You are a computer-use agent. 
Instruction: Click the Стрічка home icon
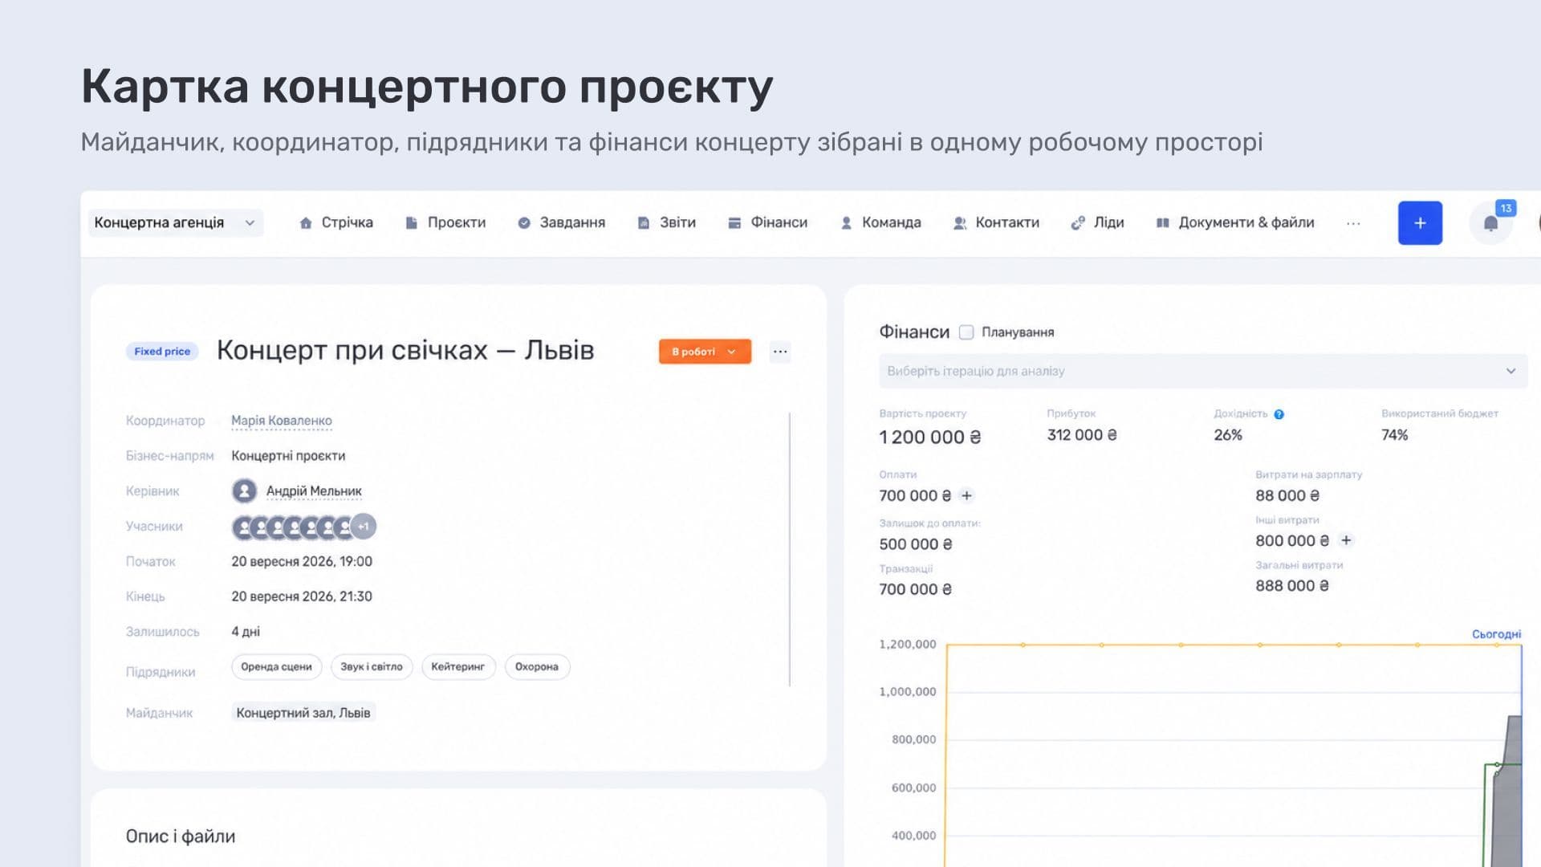pos(305,223)
